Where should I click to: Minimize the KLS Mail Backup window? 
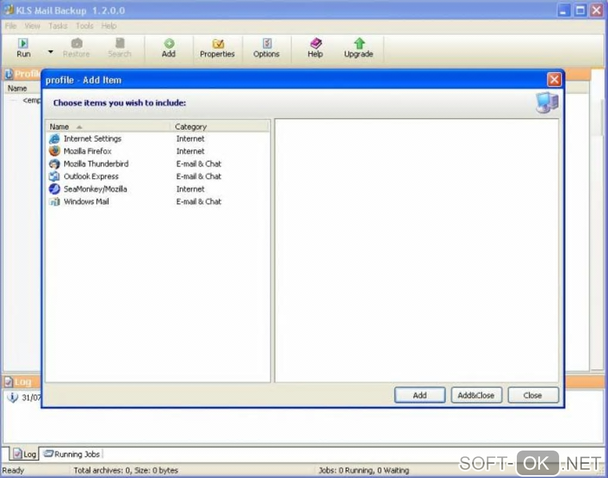(x=564, y=10)
